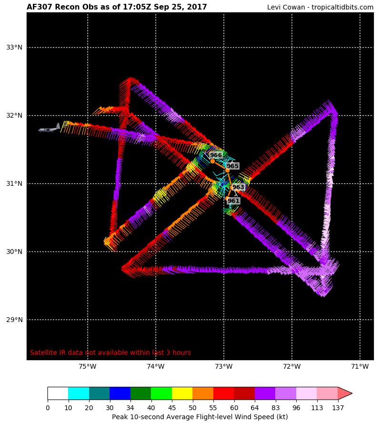Click the cyan 10-20 kt color swatch

[79, 393]
